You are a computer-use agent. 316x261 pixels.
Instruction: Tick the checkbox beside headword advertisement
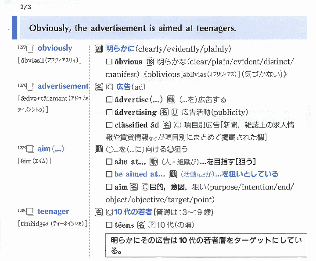coord(30,87)
